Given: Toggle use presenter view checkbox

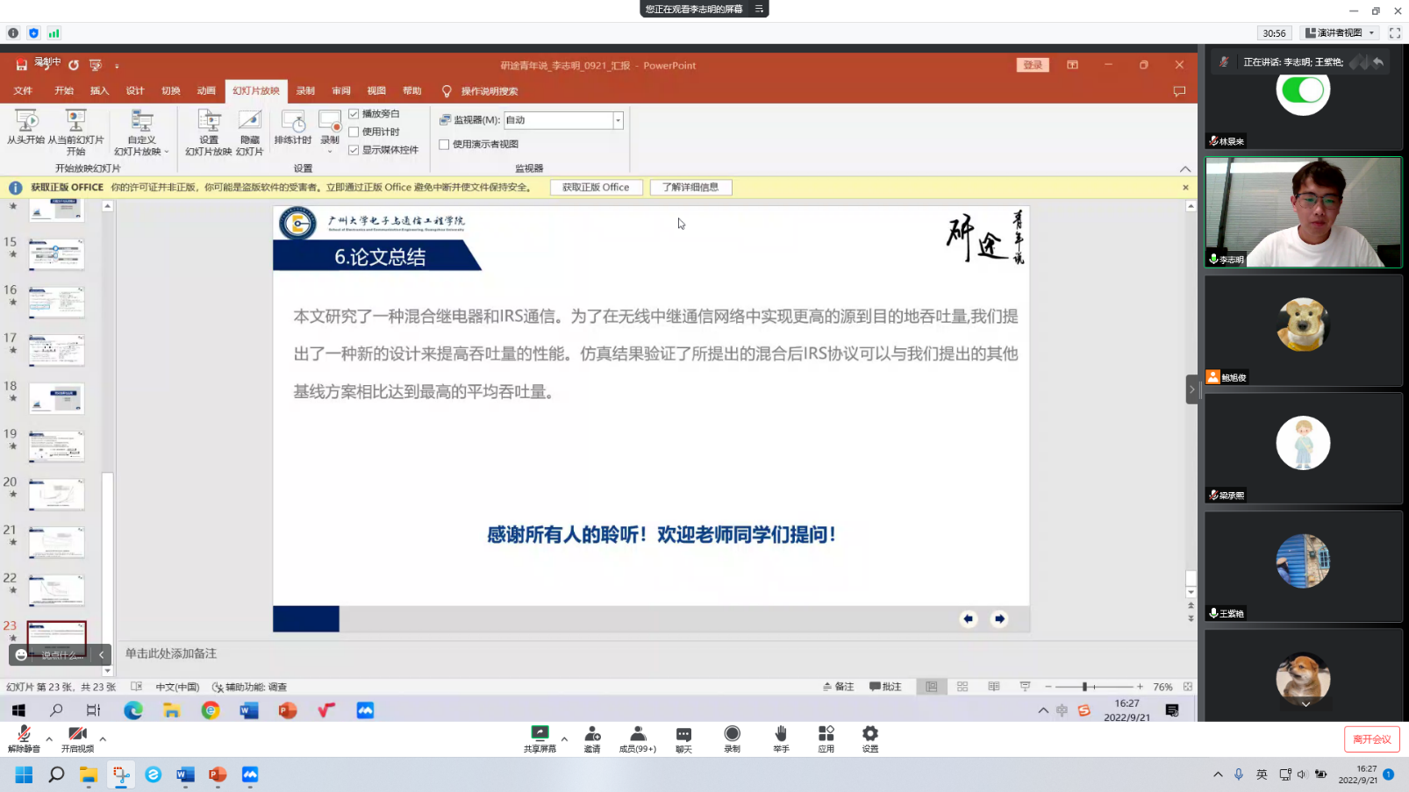Looking at the screenshot, I should (444, 144).
